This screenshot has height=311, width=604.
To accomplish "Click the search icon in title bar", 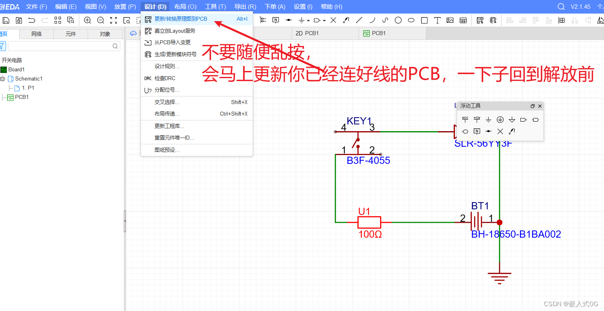I will 561,7.
